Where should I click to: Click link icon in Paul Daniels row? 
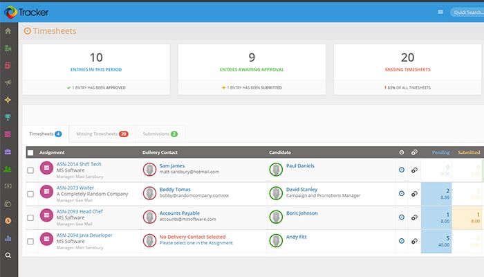pyautogui.click(x=414, y=170)
